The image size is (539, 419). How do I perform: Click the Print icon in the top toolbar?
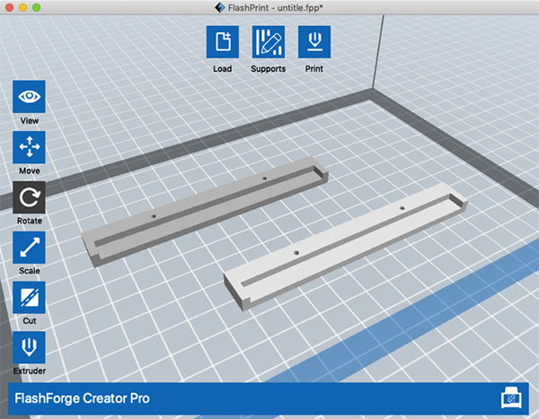click(x=314, y=42)
